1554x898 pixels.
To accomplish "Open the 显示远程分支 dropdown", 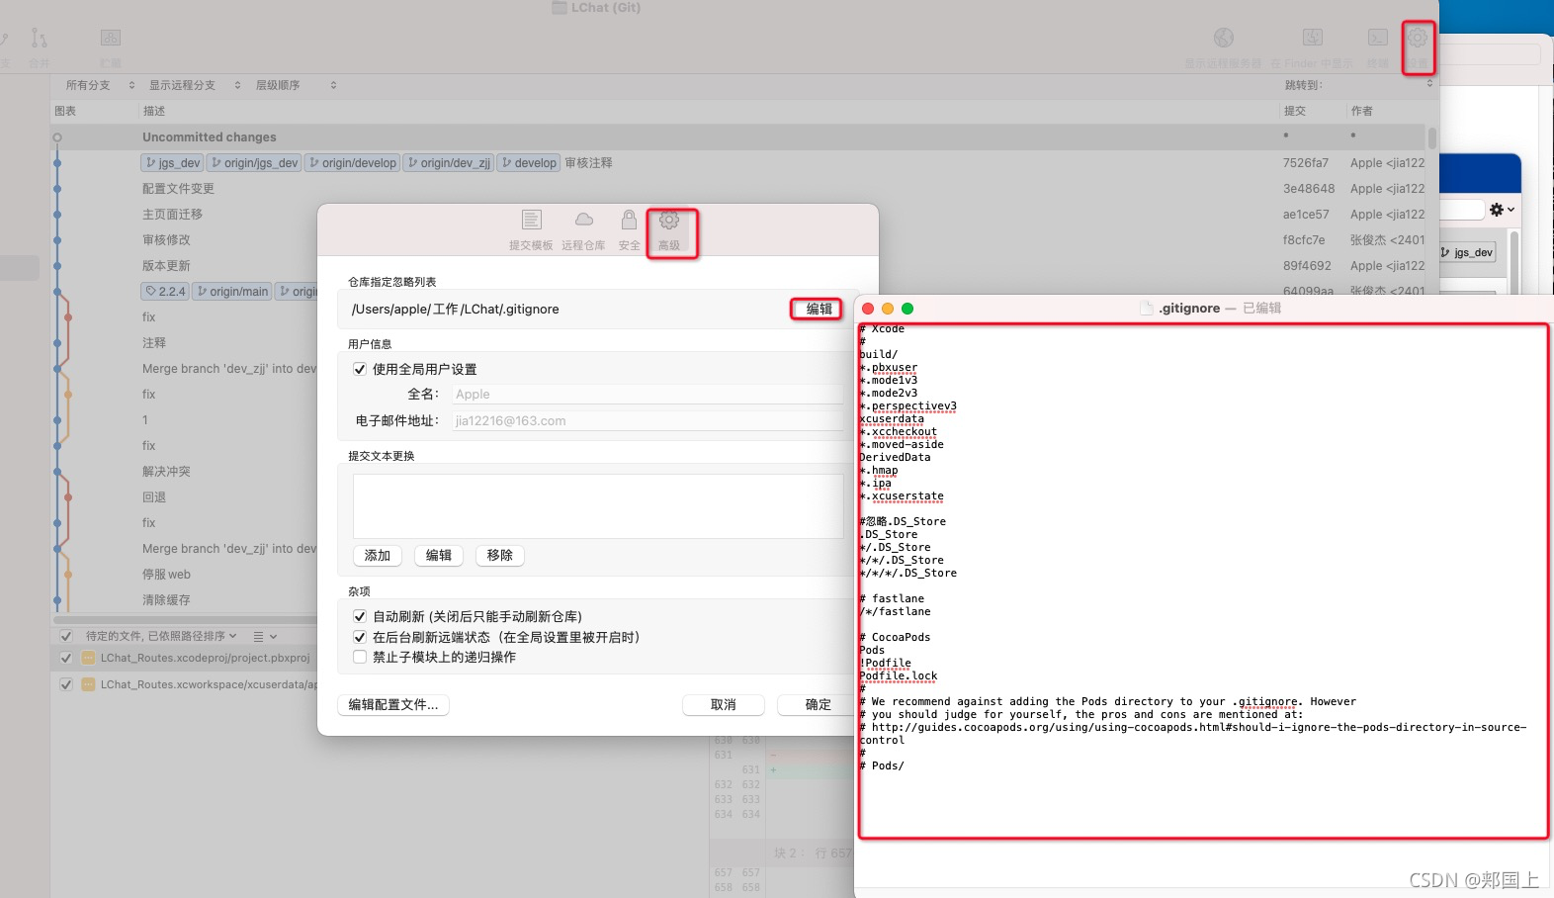I will (194, 85).
